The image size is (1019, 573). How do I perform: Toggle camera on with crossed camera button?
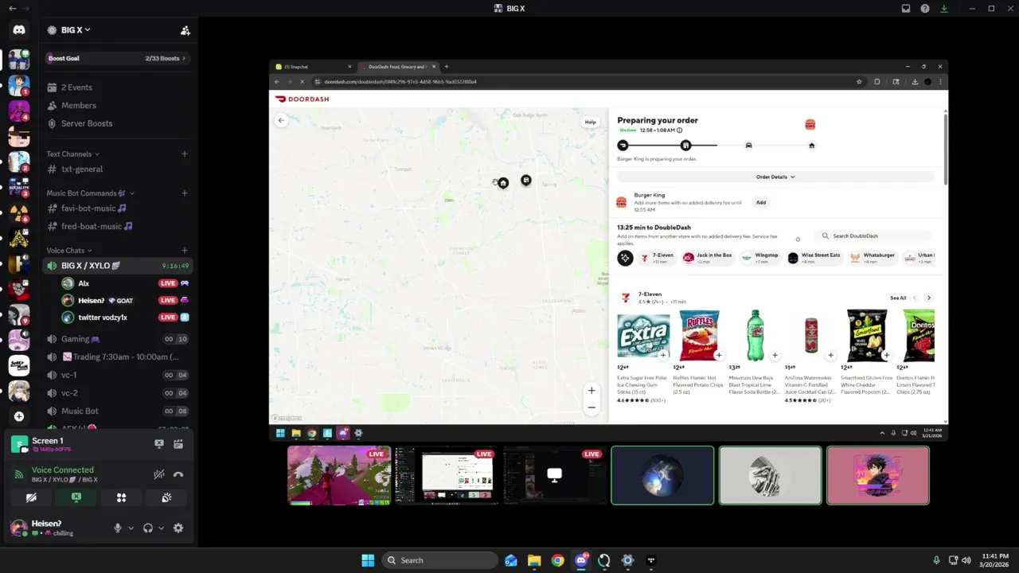[x=31, y=497]
